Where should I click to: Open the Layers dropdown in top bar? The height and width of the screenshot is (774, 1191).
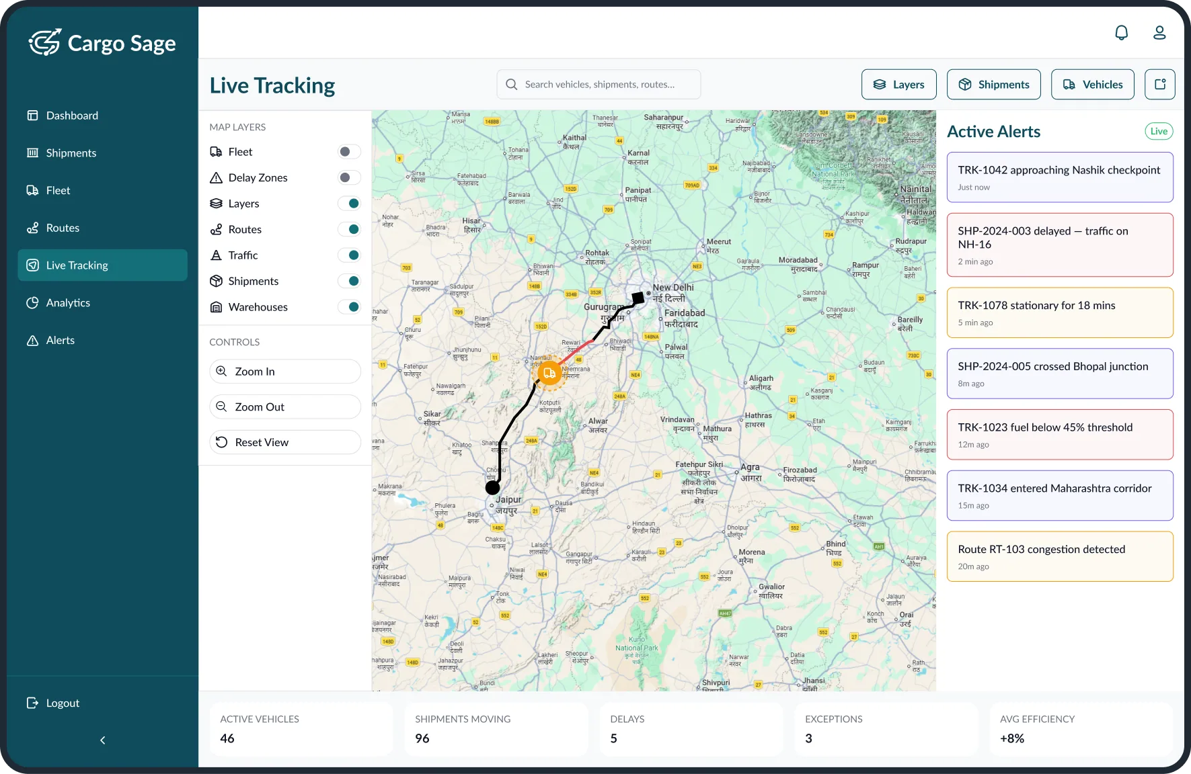coord(898,84)
